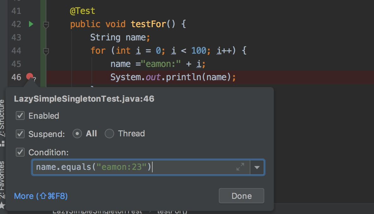
Task: Expand the condition editor with arrows icon
Action: tap(240, 167)
